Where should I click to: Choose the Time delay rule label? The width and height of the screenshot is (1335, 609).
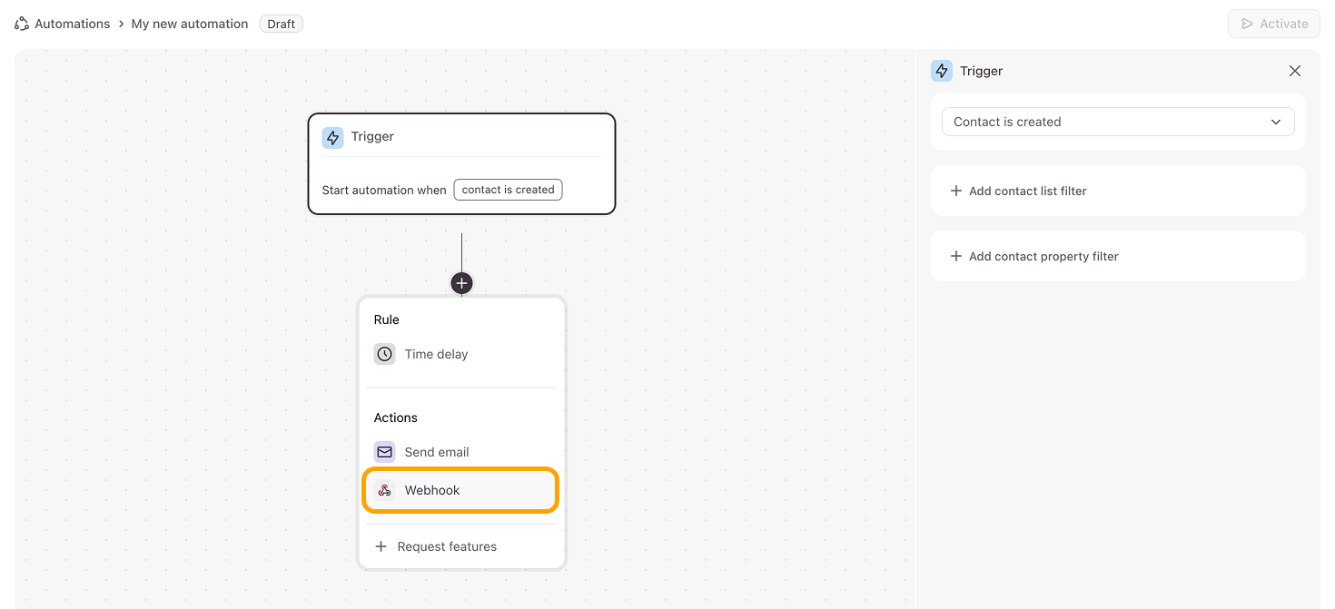click(436, 354)
